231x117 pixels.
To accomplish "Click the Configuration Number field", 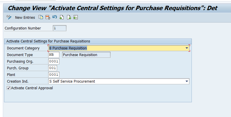I will (59, 28).
